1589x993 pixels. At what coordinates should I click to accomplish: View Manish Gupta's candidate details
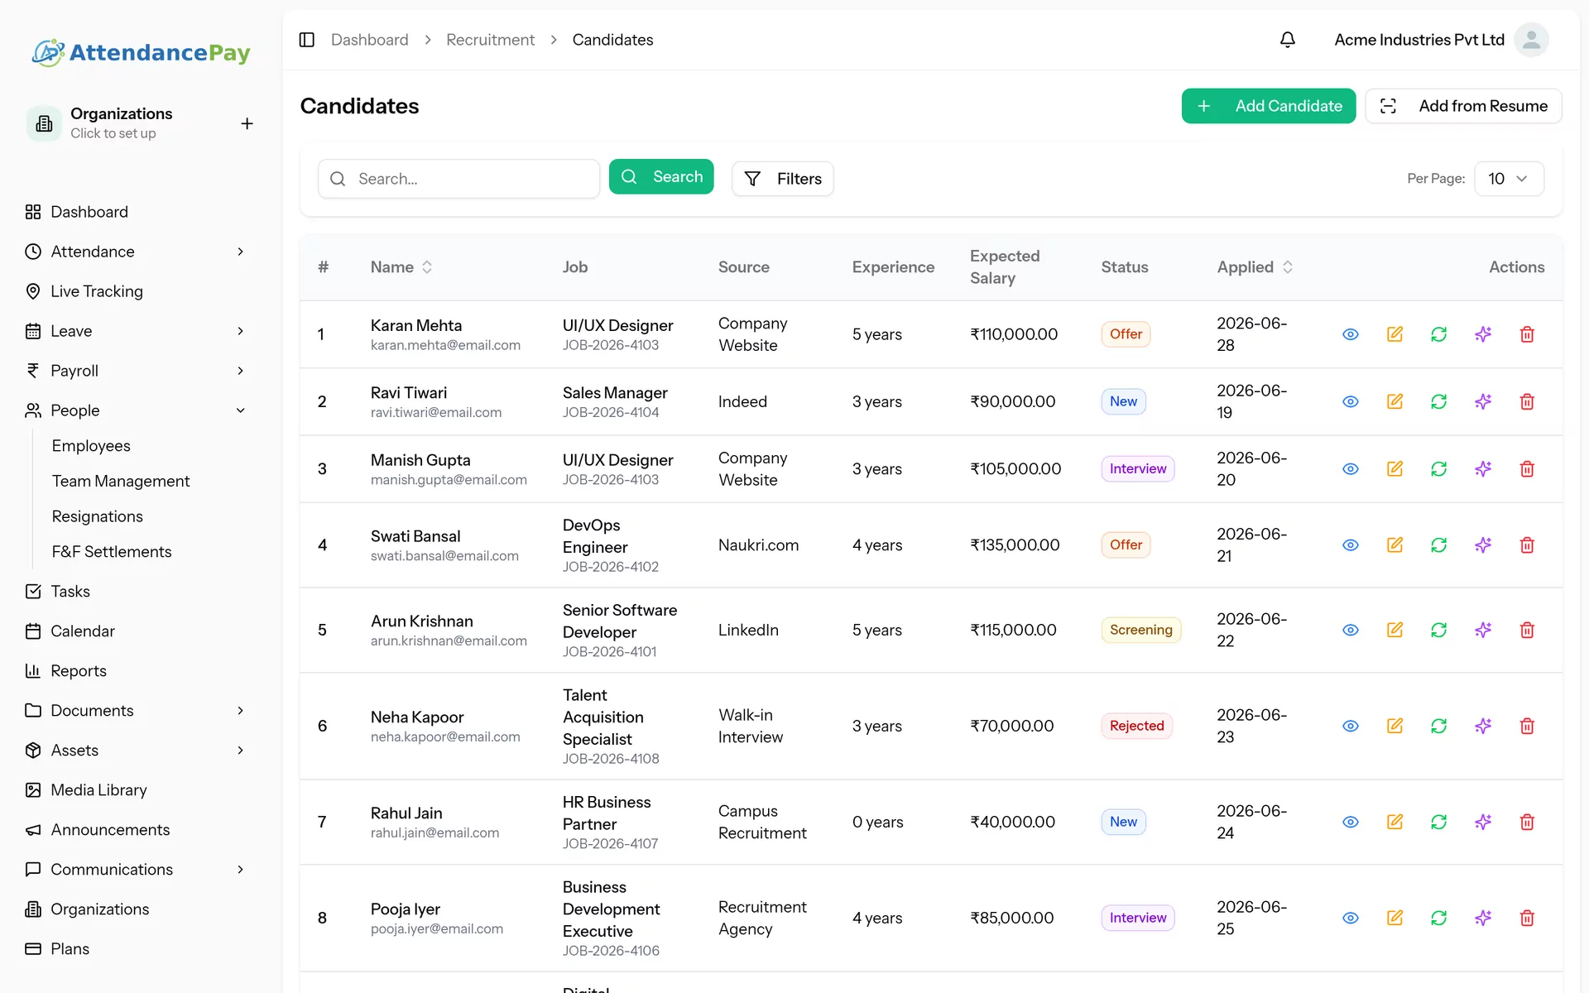(1351, 468)
